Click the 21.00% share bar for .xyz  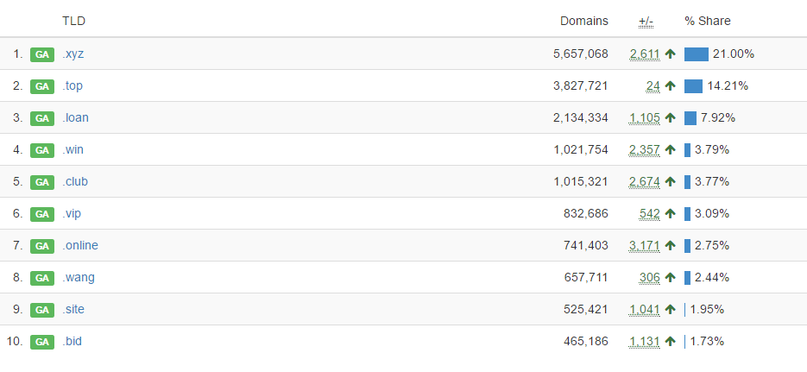coord(696,54)
